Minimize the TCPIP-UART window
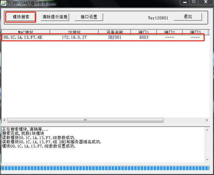214x175 pixels. 185,2
